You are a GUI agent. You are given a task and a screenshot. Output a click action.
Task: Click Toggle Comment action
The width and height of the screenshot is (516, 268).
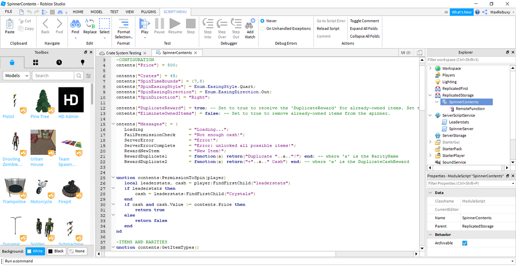tap(365, 21)
